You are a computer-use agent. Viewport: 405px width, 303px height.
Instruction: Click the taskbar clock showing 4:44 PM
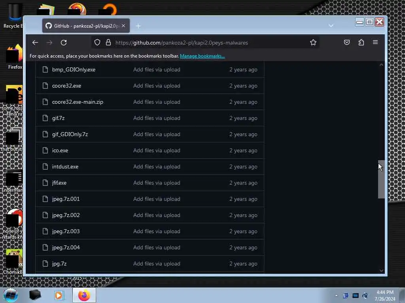pos(385,296)
